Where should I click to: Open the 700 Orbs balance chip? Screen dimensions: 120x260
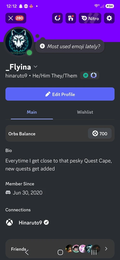coord(100,133)
